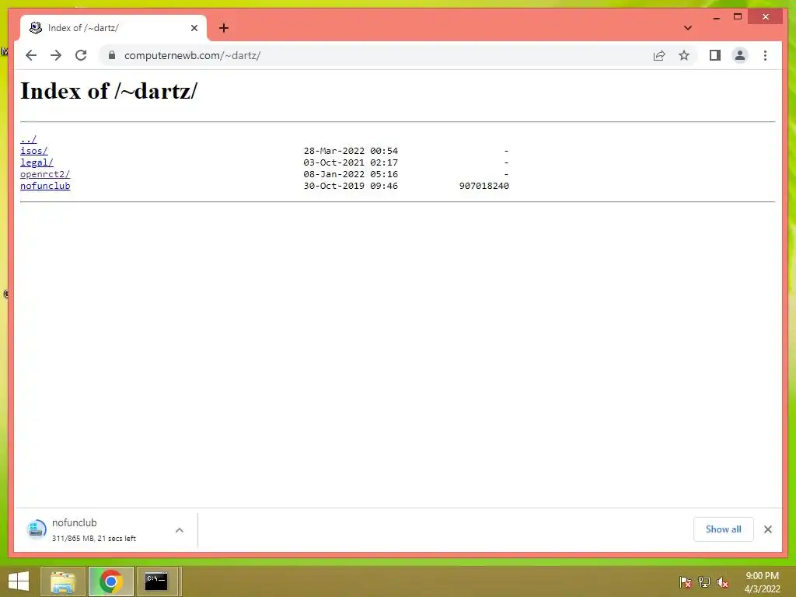Expand the tab search dropdown
Screen dimensions: 796x597
tap(687, 28)
